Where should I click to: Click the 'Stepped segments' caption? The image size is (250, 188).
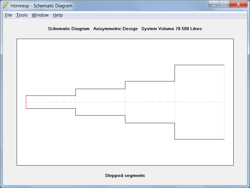click(x=125, y=176)
